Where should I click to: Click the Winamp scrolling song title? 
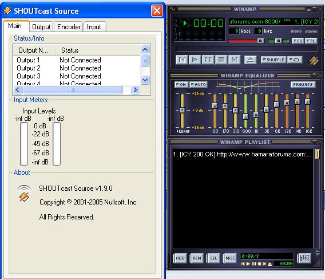274,22
